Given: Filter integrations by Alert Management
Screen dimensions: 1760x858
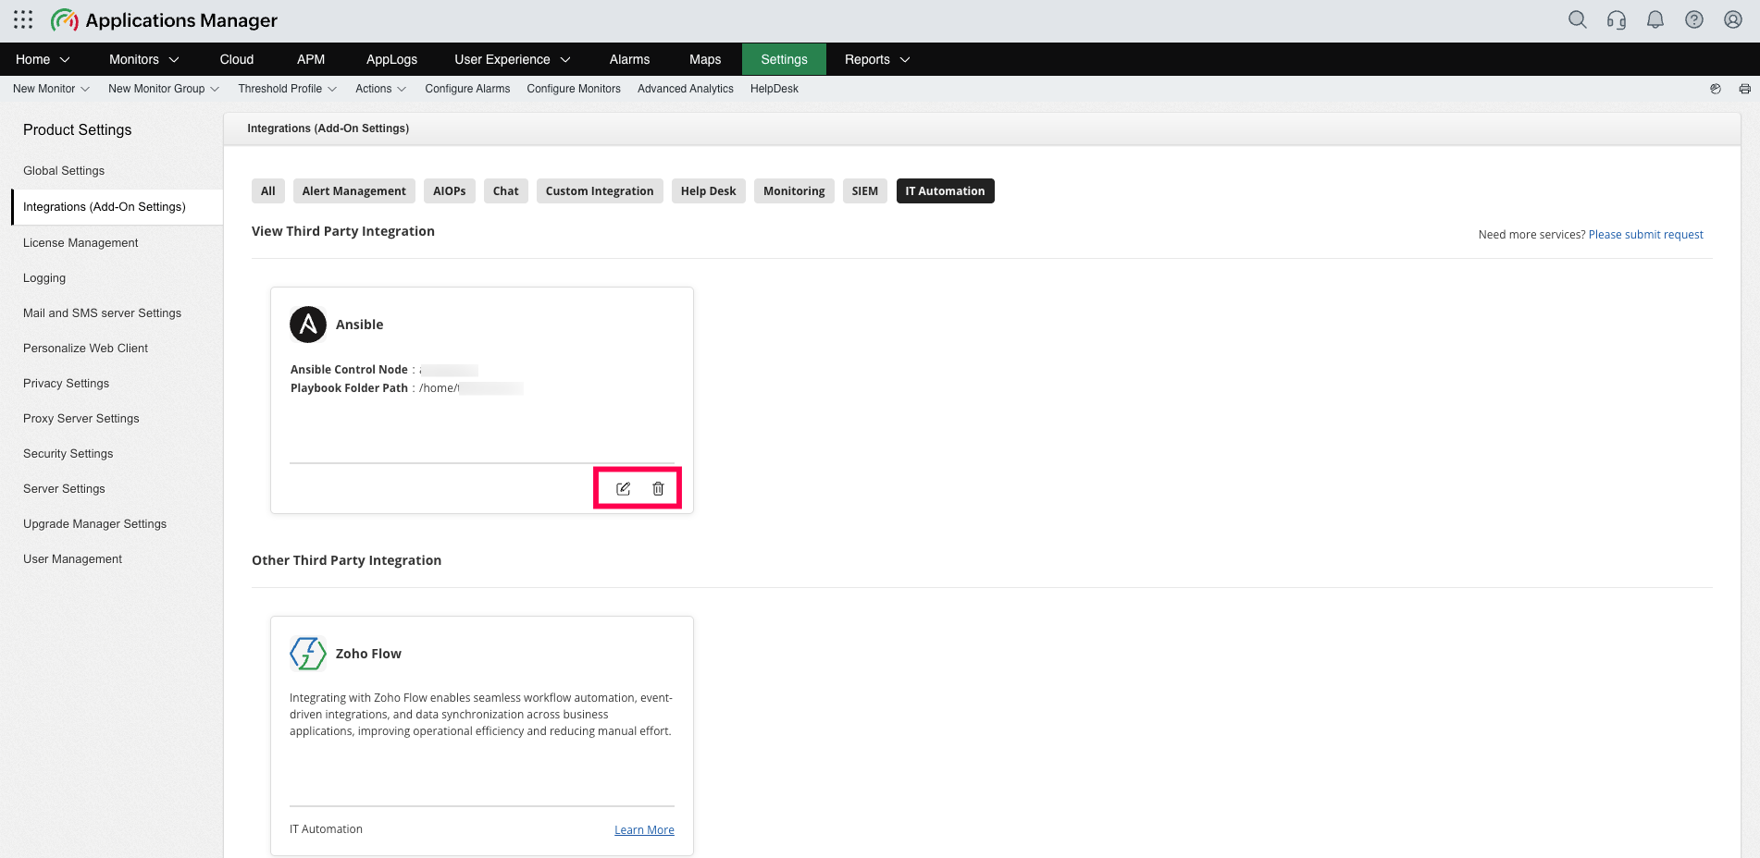Looking at the screenshot, I should pos(353,191).
